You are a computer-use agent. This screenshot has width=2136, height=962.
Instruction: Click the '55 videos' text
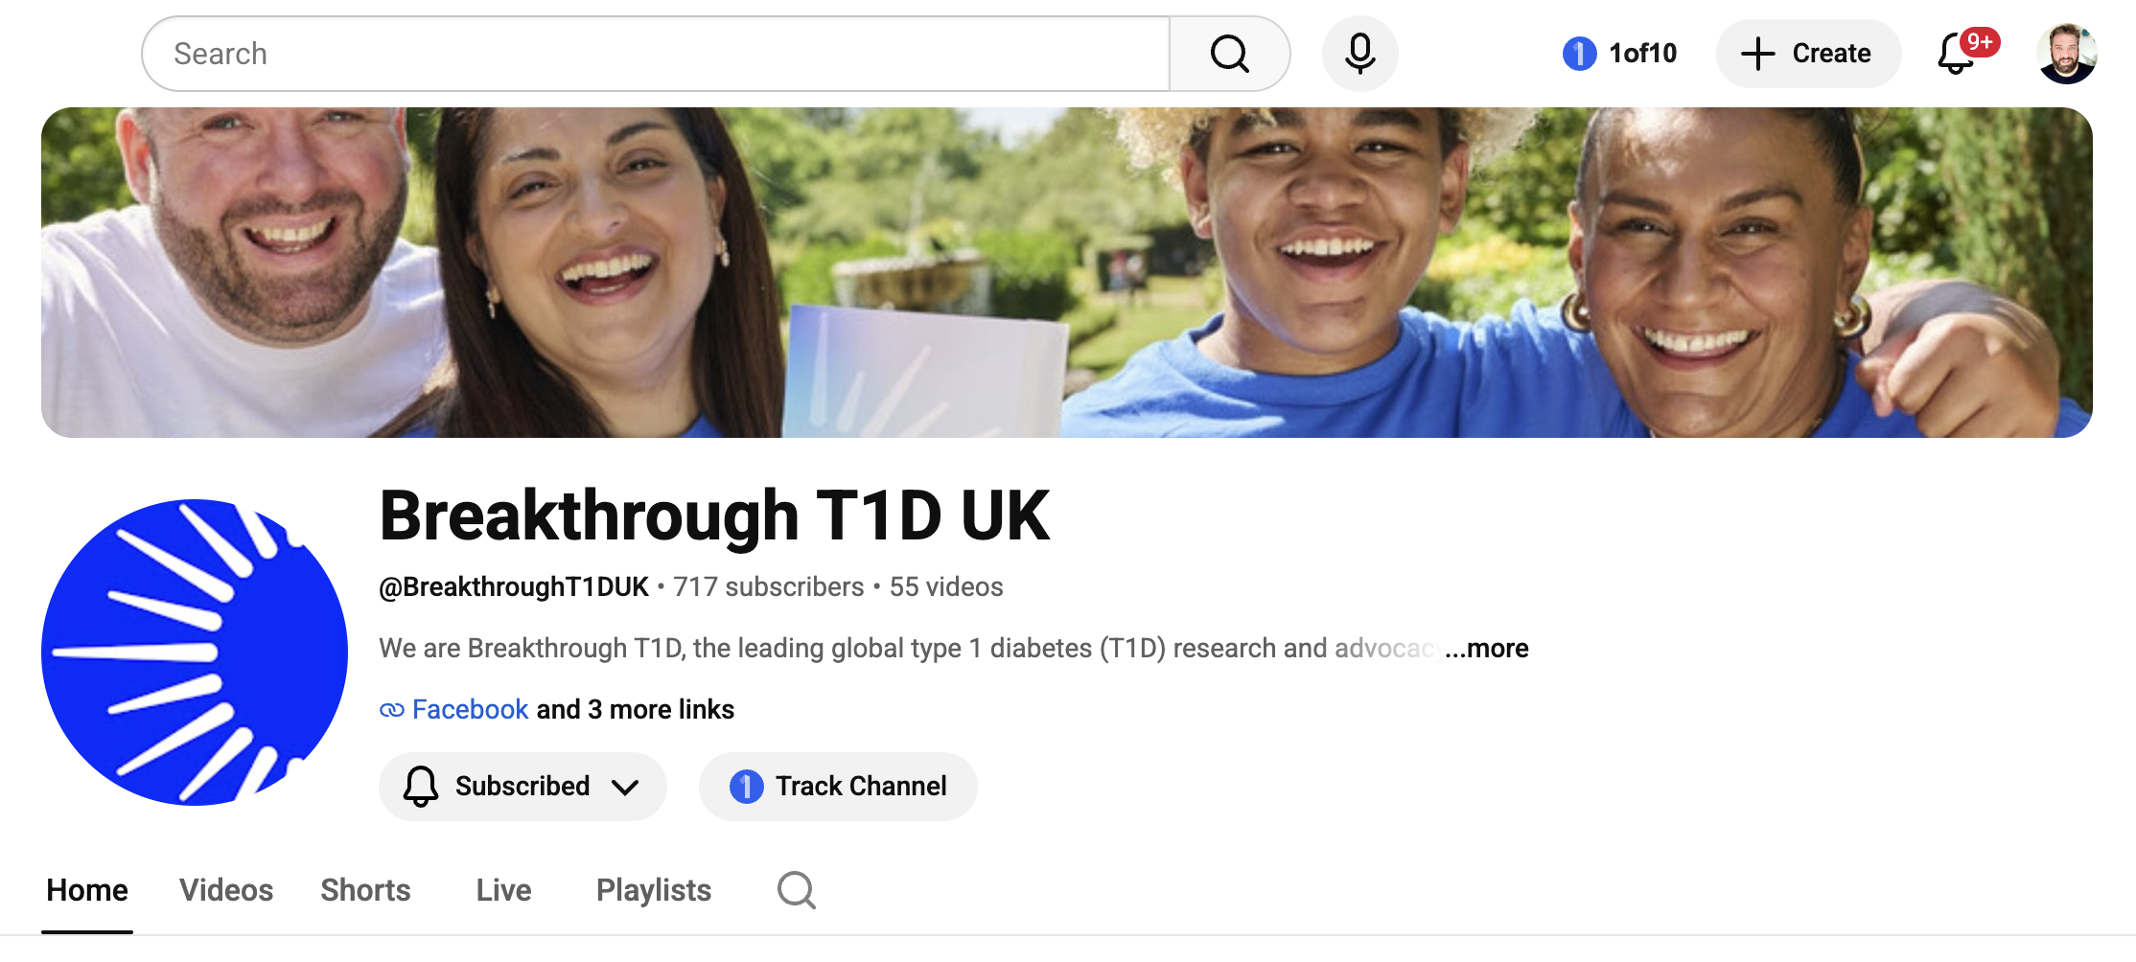pos(946,586)
